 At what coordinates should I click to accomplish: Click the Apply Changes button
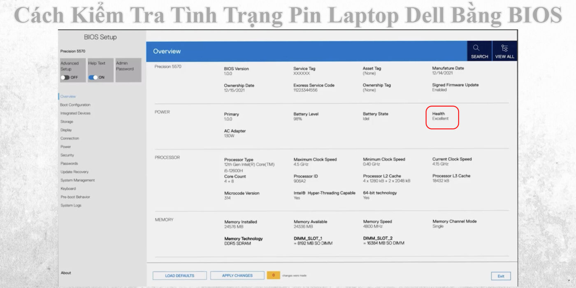[237, 276]
